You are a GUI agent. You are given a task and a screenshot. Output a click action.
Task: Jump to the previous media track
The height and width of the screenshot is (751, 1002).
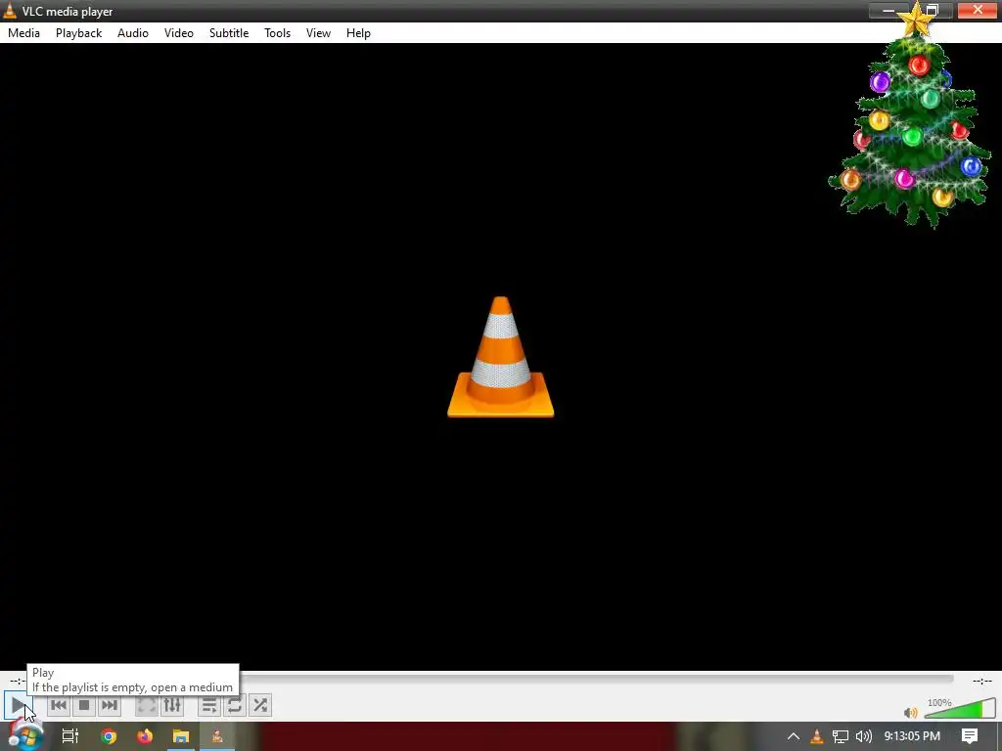click(x=58, y=705)
